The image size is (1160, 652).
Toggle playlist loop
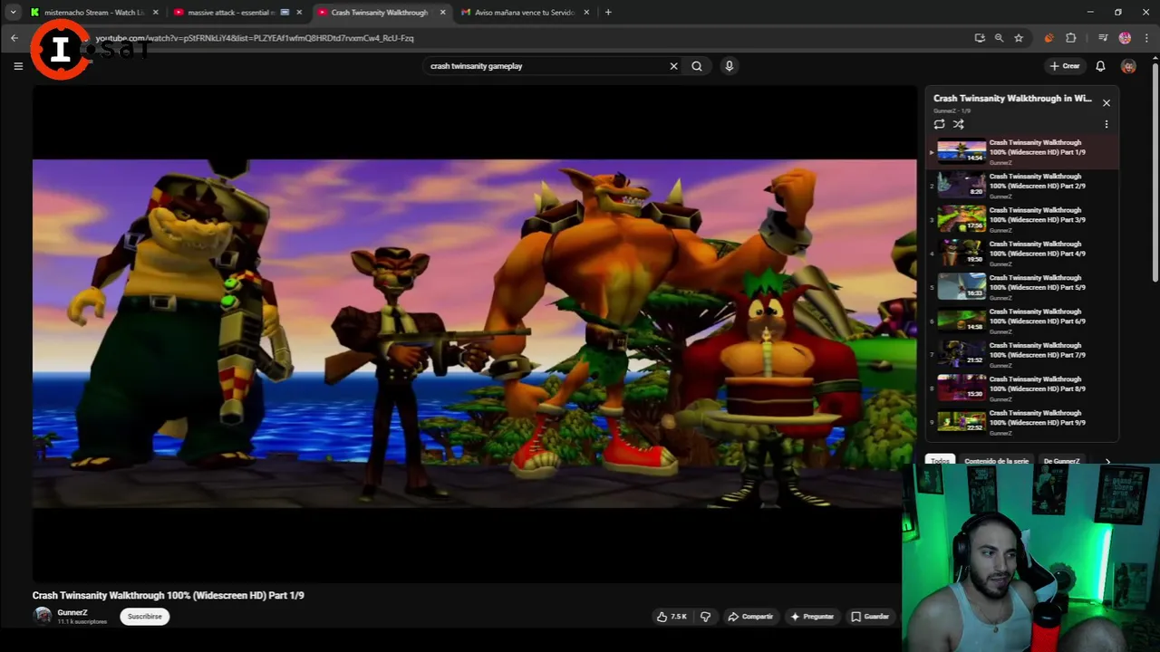point(940,124)
